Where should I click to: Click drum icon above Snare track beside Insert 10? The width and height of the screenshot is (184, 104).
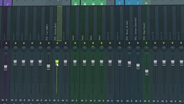(75, 4)
